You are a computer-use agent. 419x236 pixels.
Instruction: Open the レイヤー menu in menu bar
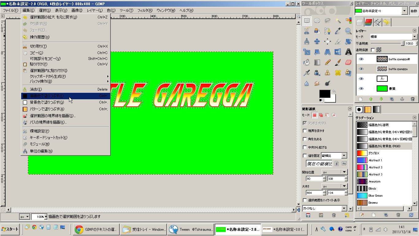point(95,10)
